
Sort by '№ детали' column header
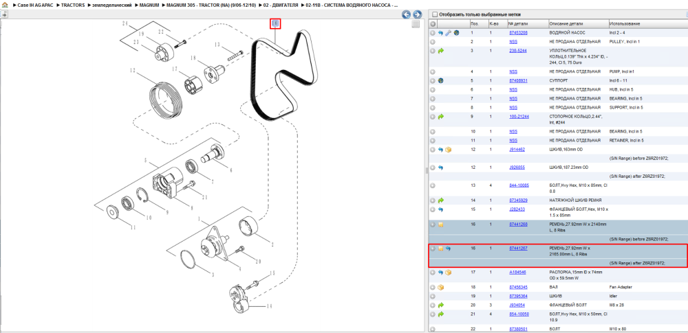(528, 23)
